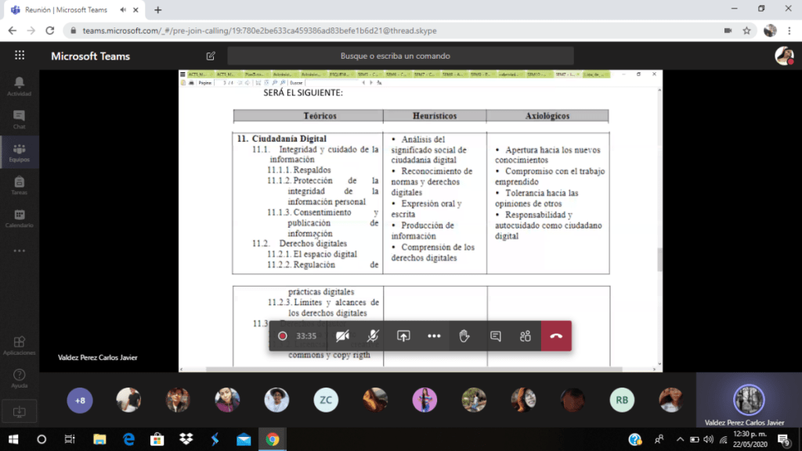Image resolution: width=802 pixels, height=451 pixels.
Task: Open a new Chrome browser tab
Action: 157,10
